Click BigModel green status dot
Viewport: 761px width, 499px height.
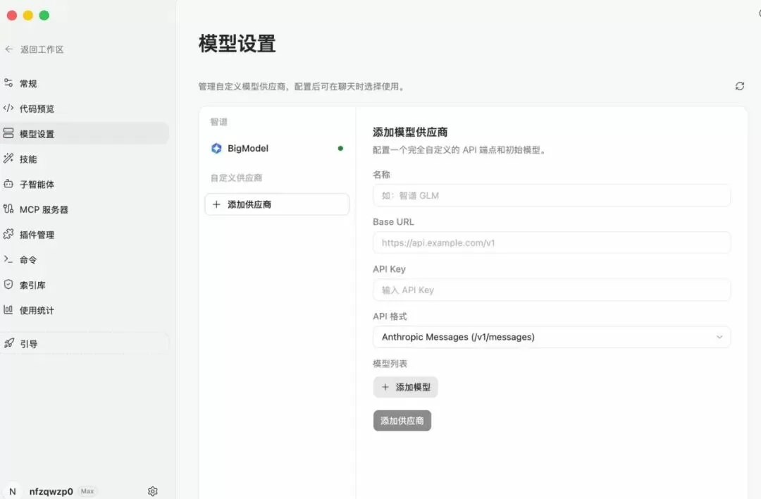[340, 149]
